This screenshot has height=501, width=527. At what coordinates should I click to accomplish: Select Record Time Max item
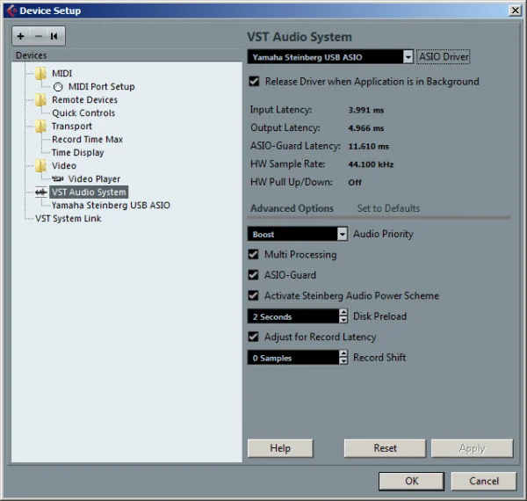[x=87, y=139]
